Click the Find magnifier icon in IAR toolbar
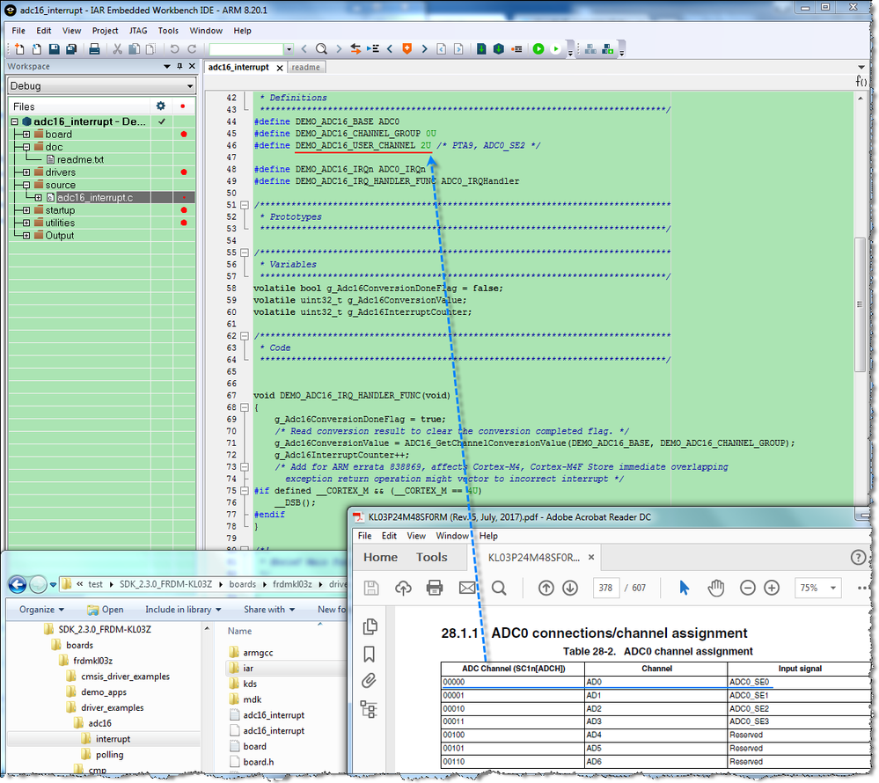This screenshot has height=783, width=879. (321, 49)
